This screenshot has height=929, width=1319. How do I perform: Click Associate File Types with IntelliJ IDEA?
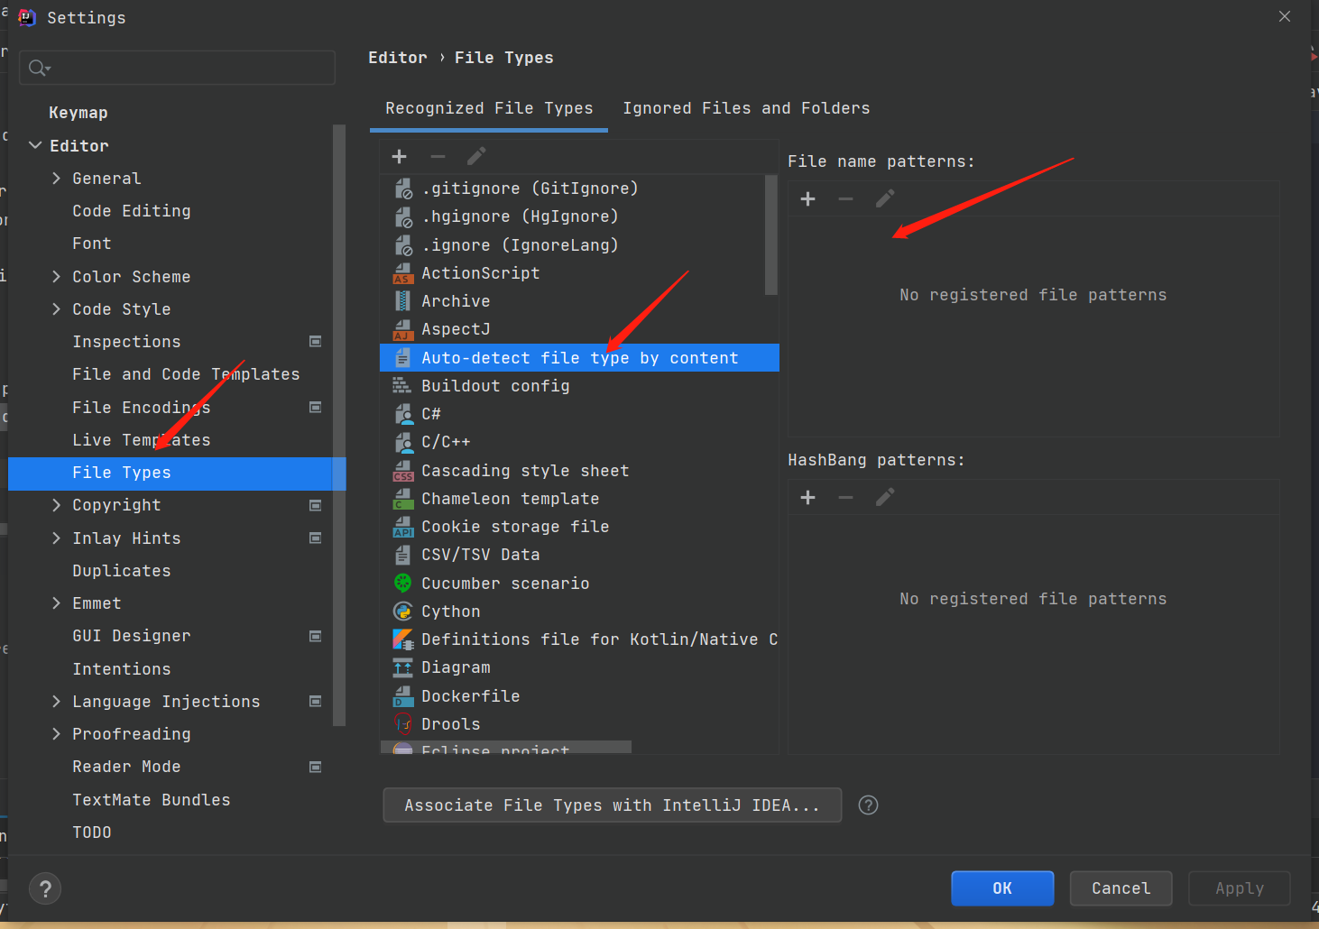[612, 805]
